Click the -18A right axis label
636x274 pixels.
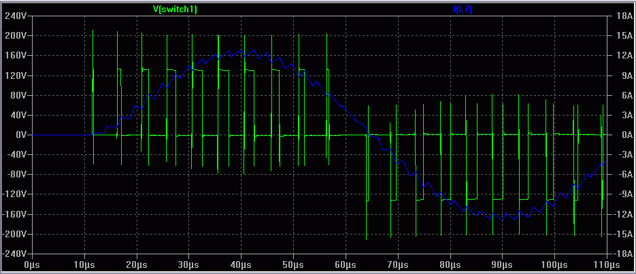[622, 254]
